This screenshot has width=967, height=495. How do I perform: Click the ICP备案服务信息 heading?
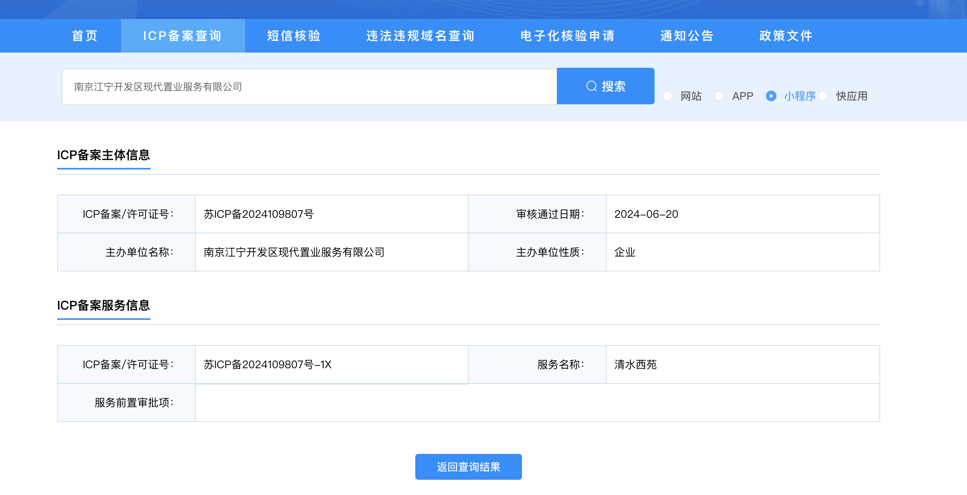click(104, 305)
